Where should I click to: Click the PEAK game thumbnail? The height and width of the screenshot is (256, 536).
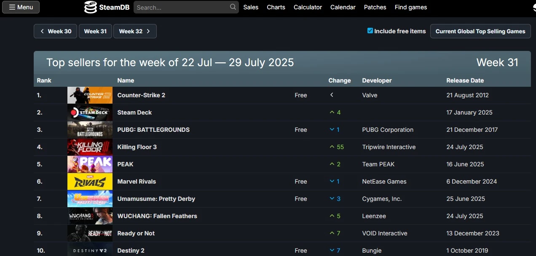point(90,164)
